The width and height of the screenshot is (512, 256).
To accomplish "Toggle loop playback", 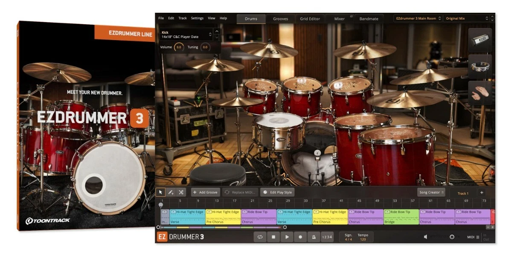I will click(x=259, y=237).
